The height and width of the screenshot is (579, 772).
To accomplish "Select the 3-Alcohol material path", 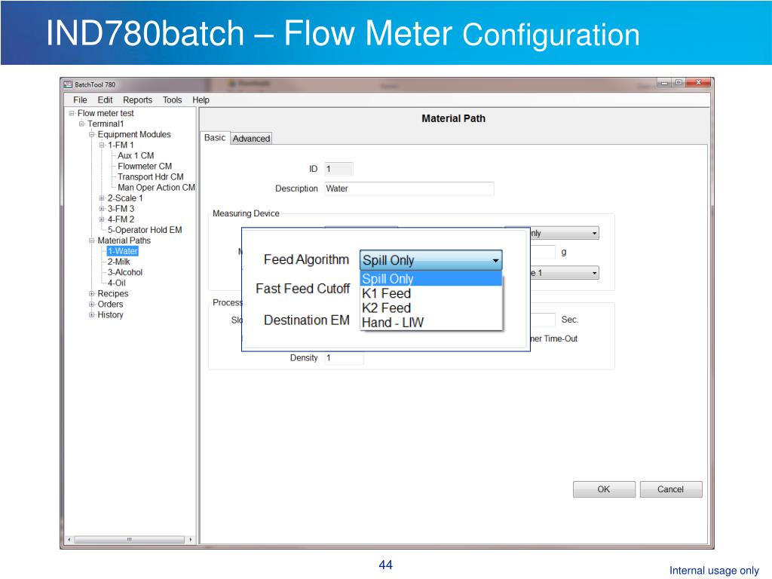I will (125, 272).
